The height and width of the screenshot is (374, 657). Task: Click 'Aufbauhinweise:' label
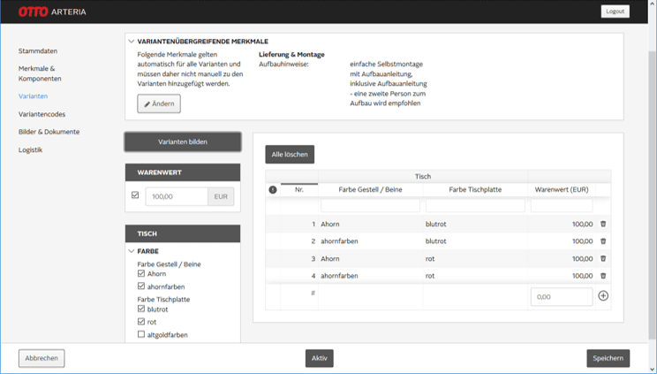pos(283,65)
